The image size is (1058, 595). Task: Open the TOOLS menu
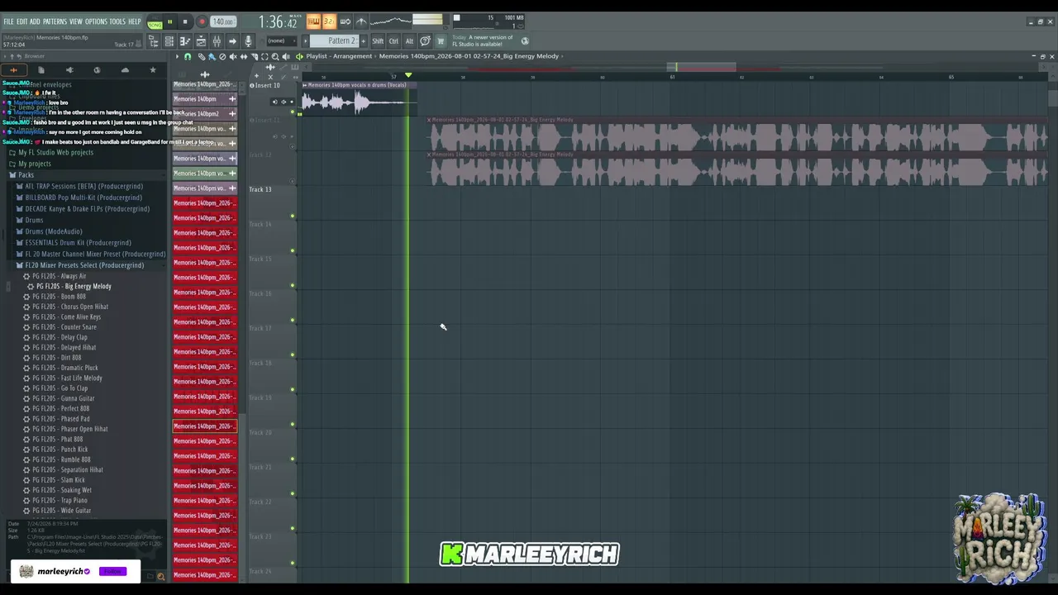click(117, 21)
